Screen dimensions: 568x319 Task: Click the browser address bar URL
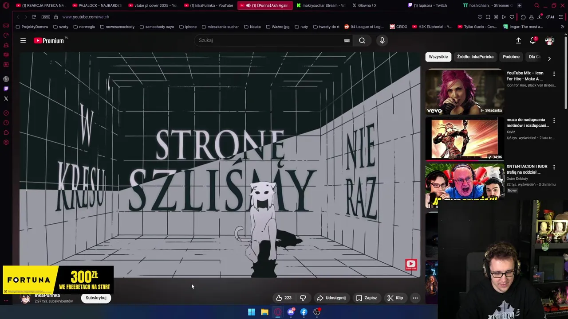(x=86, y=17)
